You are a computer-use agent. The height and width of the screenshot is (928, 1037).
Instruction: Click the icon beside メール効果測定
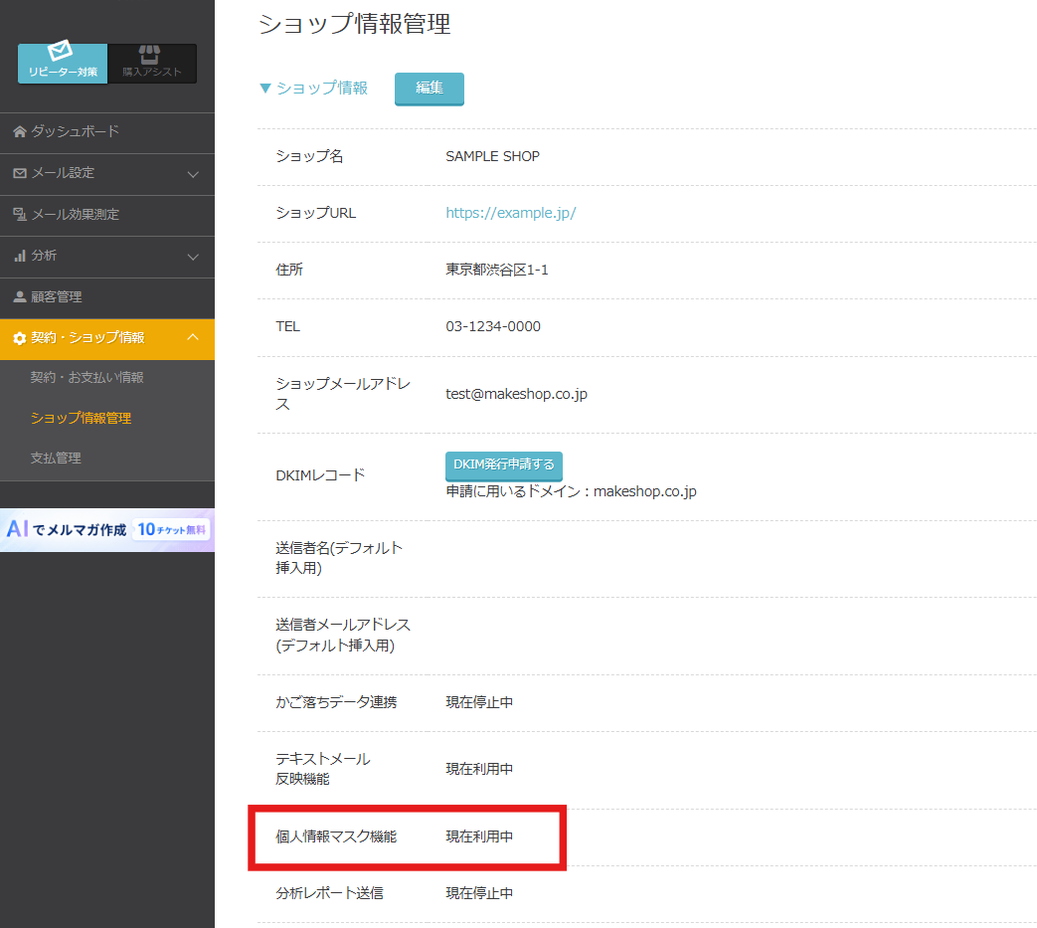[x=20, y=214]
